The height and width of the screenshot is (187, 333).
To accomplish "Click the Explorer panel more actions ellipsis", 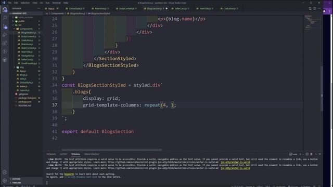I will pyautogui.click(x=39, y=8).
